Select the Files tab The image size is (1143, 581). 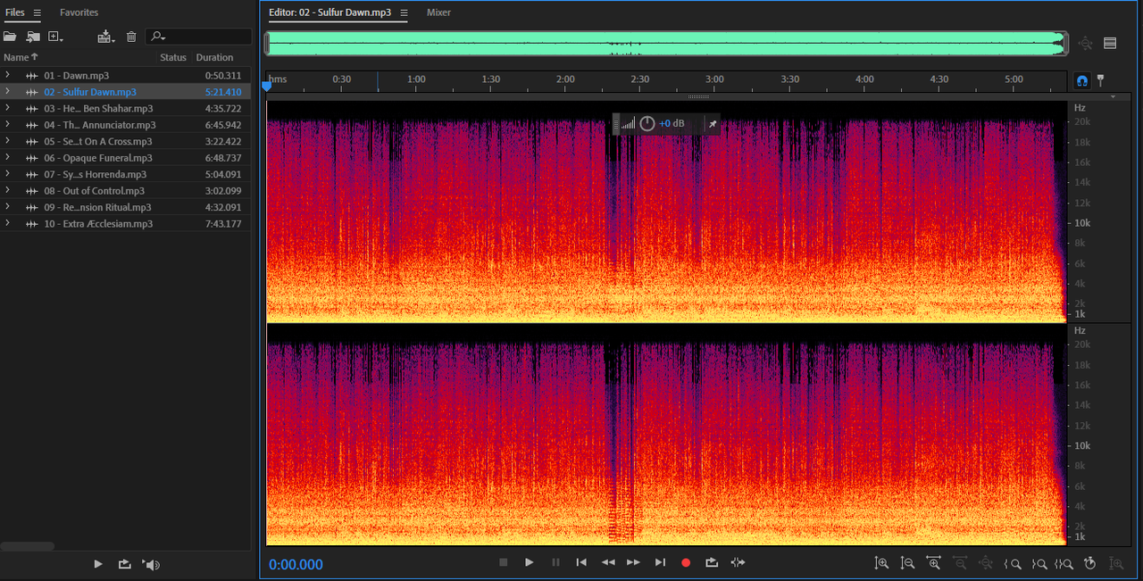[x=15, y=12]
